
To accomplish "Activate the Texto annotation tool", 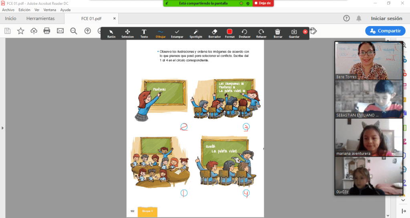I will [144, 34].
